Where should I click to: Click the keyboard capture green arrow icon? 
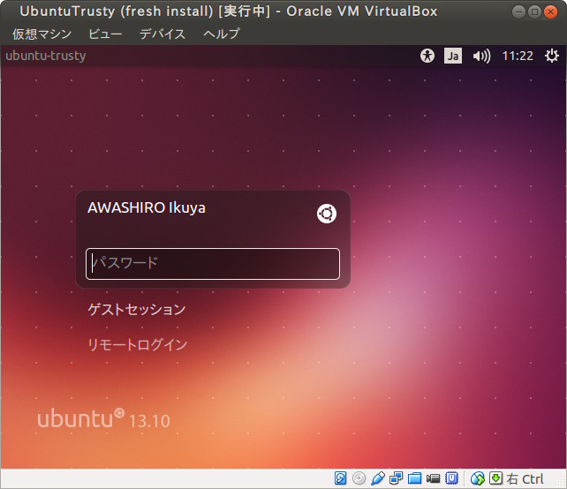pos(496,478)
